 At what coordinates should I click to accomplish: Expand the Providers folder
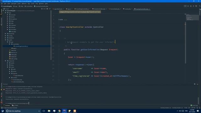(8, 30)
